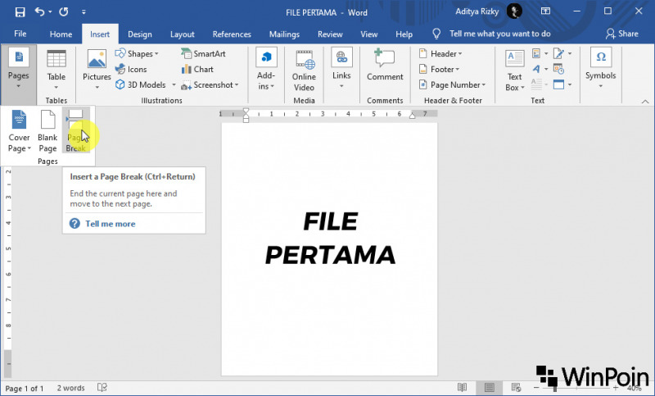Insert Pictures from the Illustrations group
655x396 pixels.
tap(97, 70)
